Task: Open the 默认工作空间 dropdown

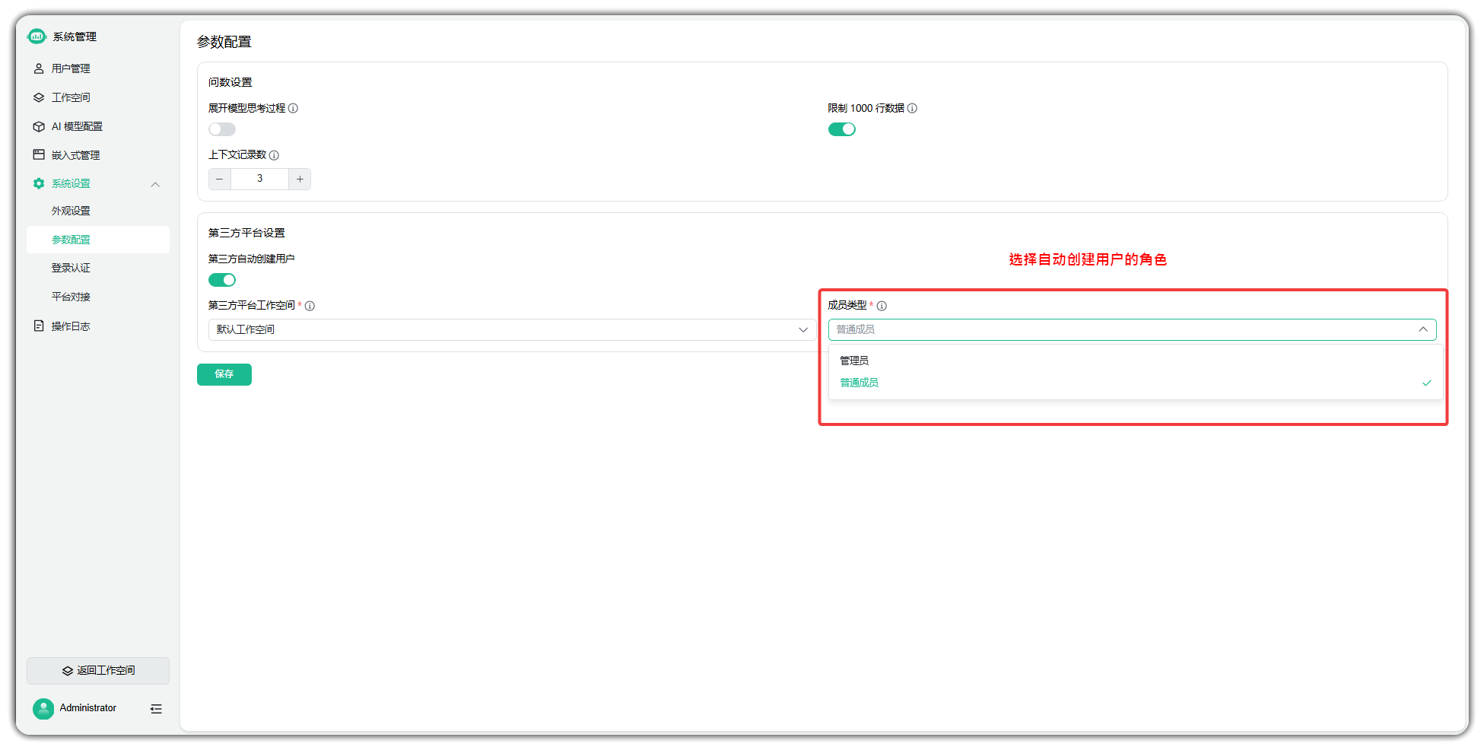Action: pos(510,330)
